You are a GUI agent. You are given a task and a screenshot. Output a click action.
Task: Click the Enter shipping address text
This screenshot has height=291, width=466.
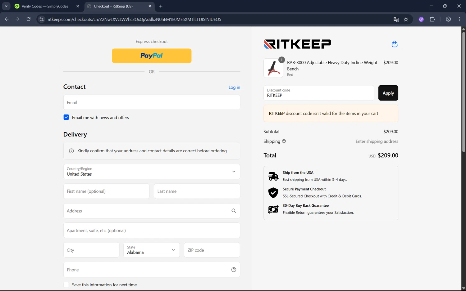pos(377,141)
